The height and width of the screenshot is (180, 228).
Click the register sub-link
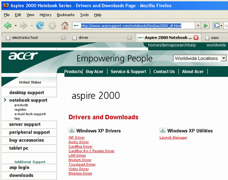click(20, 110)
